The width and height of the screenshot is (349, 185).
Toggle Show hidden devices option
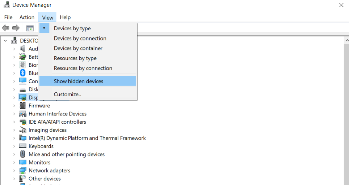tap(79, 81)
